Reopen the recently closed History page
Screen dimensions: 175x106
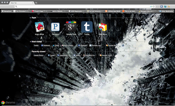[77, 55]
